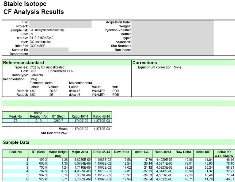Select the Corrections section header

(x=145, y=62)
